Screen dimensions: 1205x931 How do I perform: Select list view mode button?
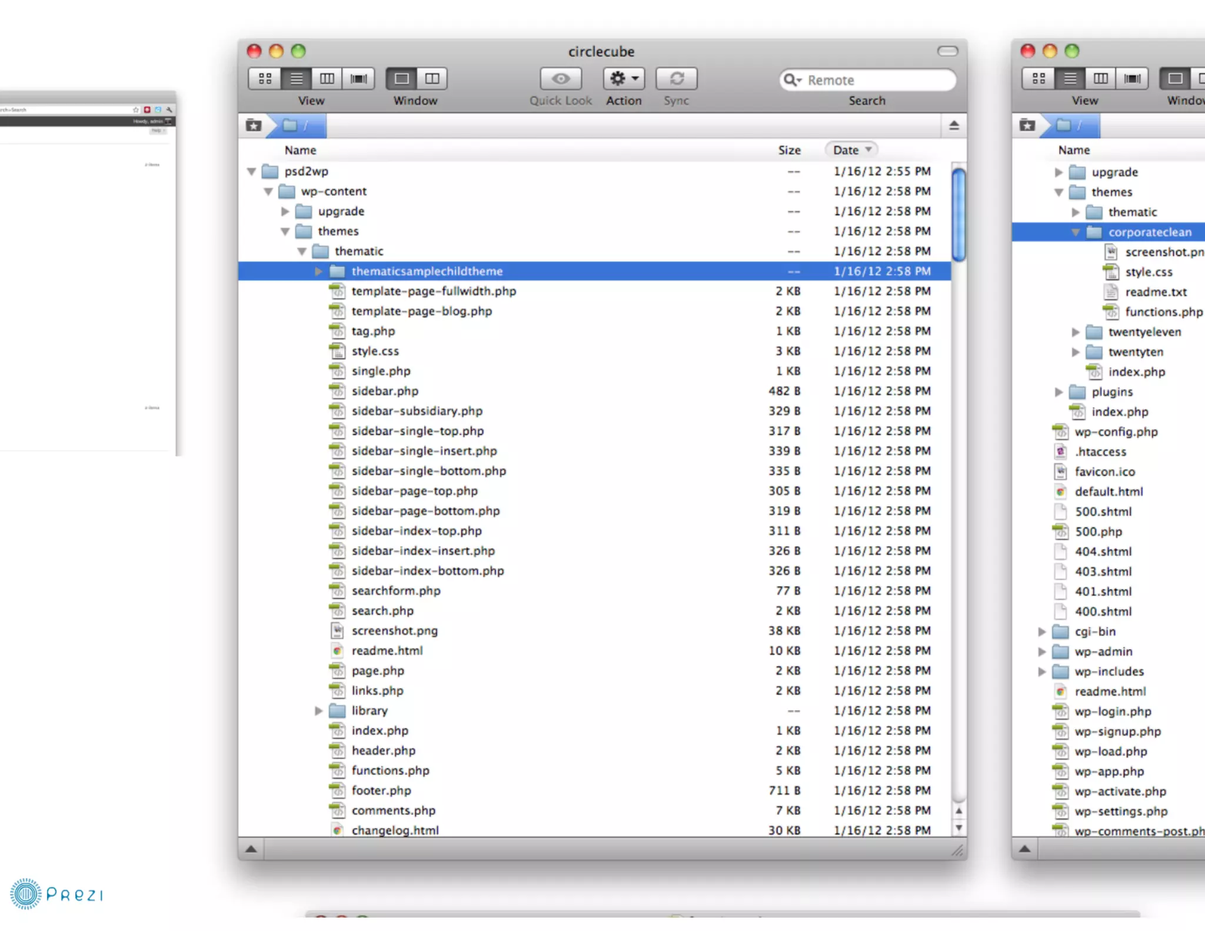(297, 79)
